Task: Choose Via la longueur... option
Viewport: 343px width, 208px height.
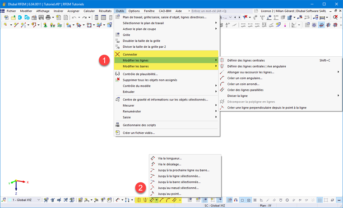Action: tap(170, 158)
